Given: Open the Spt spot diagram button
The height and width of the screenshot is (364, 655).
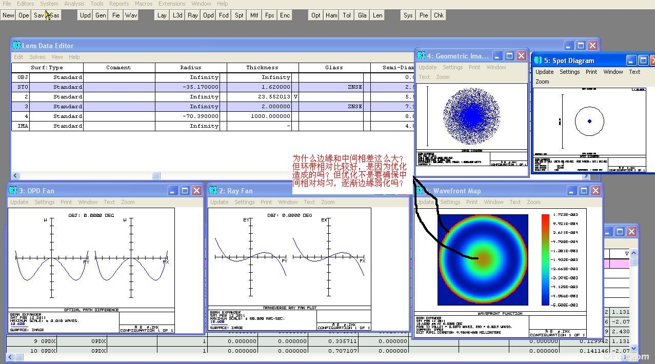Looking at the screenshot, I should [x=239, y=15].
